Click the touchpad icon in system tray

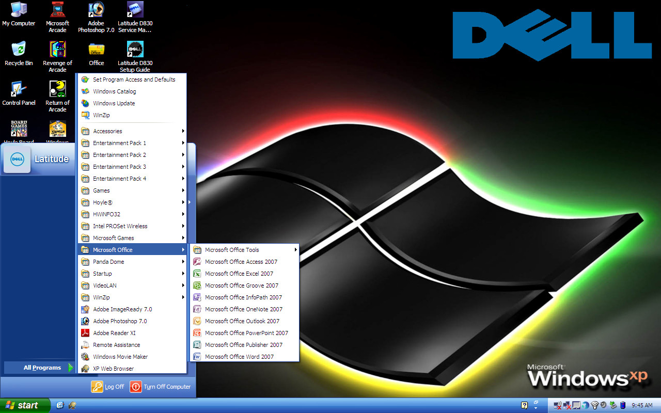576,405
